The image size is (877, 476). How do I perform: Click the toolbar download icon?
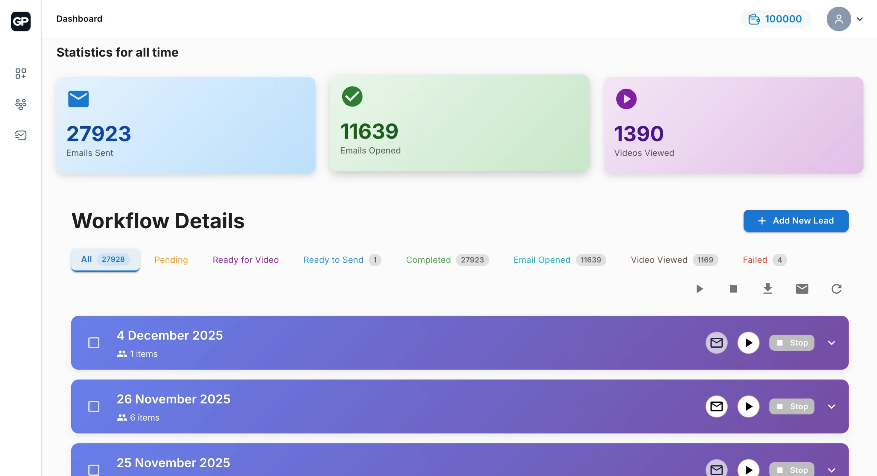coord(767,289)
